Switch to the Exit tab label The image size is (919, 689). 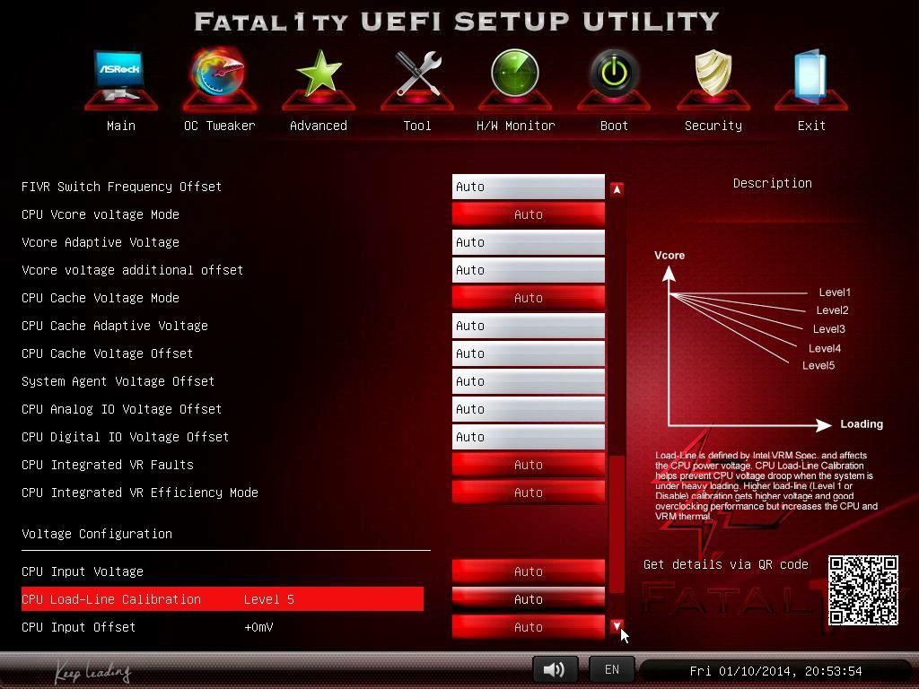pyautogui.click(x=811, y=126)
